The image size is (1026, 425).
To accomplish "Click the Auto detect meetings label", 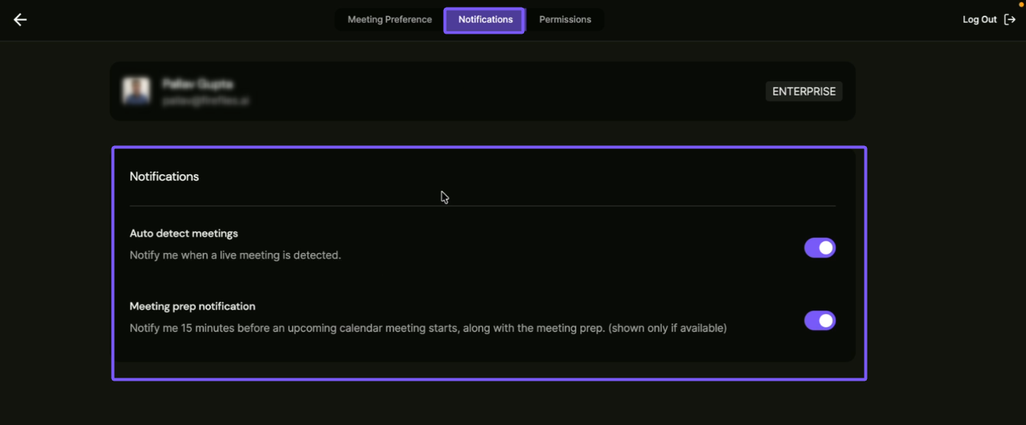I will point(184,233).
